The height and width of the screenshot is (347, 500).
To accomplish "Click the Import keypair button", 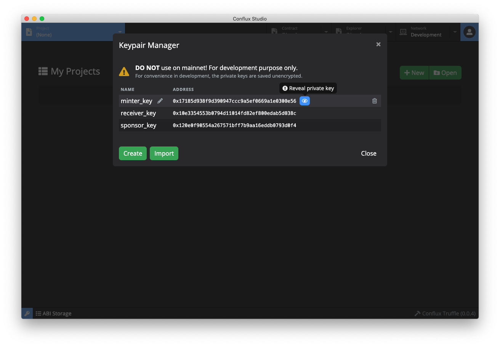I will click(x=164, y=153).
